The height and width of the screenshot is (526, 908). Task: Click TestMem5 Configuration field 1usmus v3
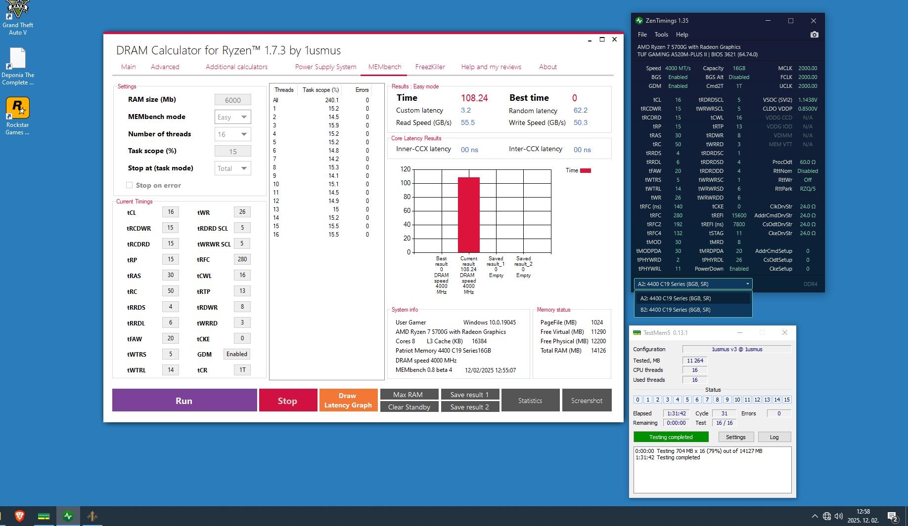click(x=737, y=349)
